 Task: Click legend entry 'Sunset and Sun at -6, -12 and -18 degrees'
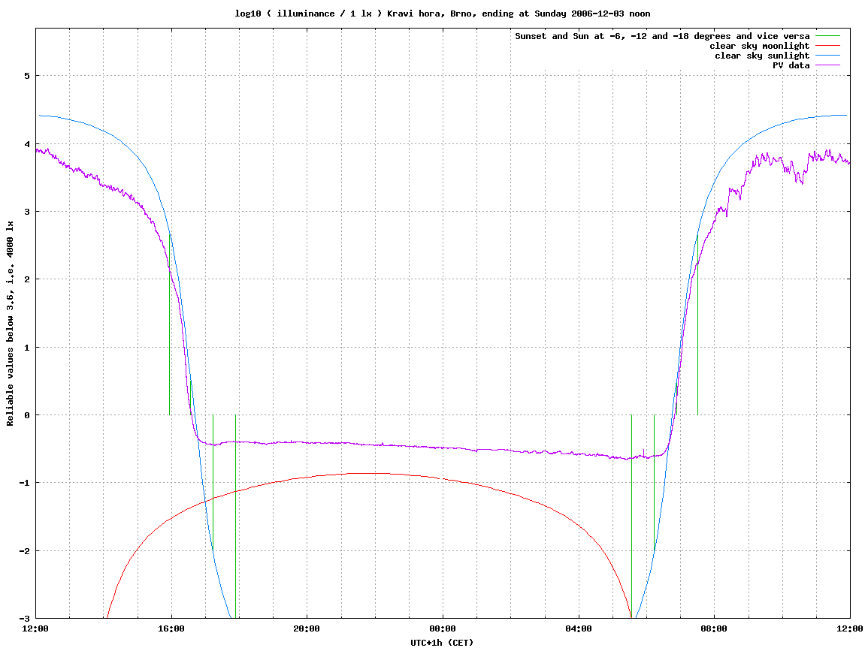click(x=662, y=36)
